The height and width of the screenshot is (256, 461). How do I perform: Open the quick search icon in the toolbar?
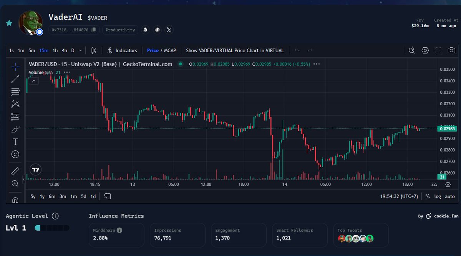[412, 50]
